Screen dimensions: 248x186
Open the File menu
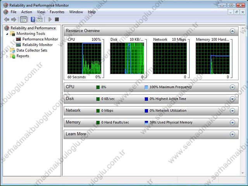14,12
